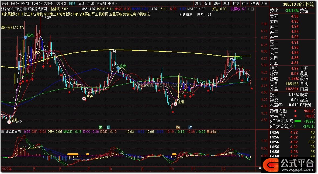The image size is (318, 174).
Task: Click the 2022年 time axis label
Action: coord(6,169)
